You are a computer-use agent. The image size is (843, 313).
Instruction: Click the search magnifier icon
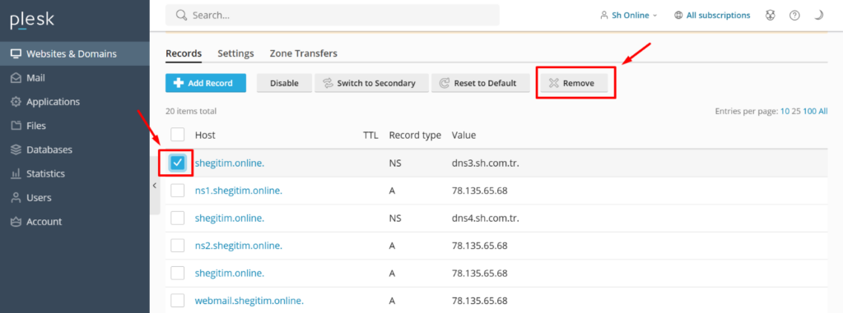coord(182,15)
